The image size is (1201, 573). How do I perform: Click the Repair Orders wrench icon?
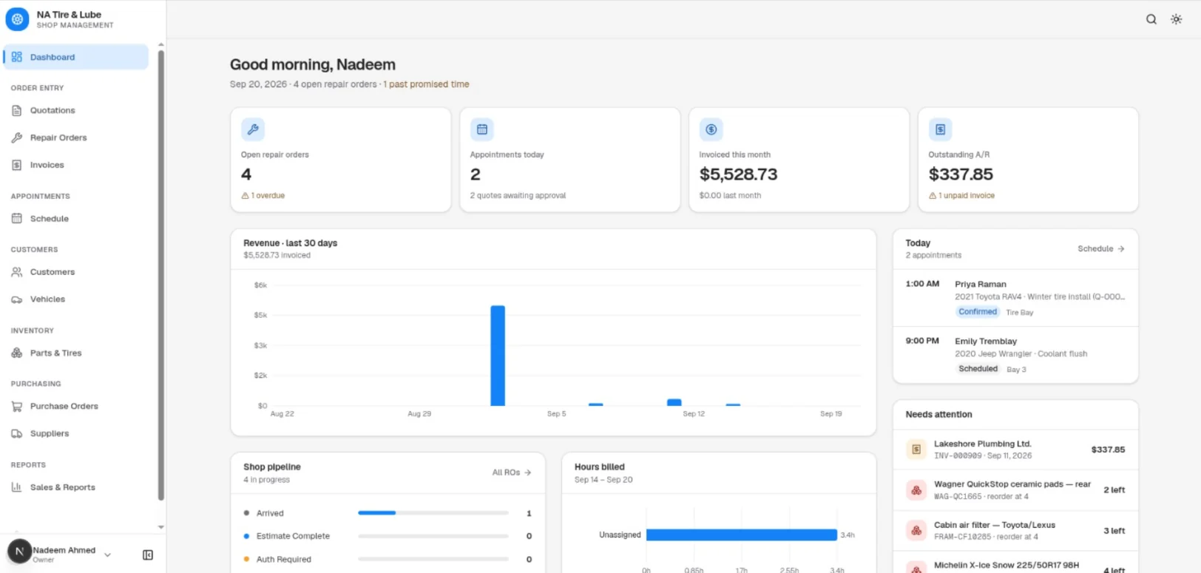(x=17, y=138)
